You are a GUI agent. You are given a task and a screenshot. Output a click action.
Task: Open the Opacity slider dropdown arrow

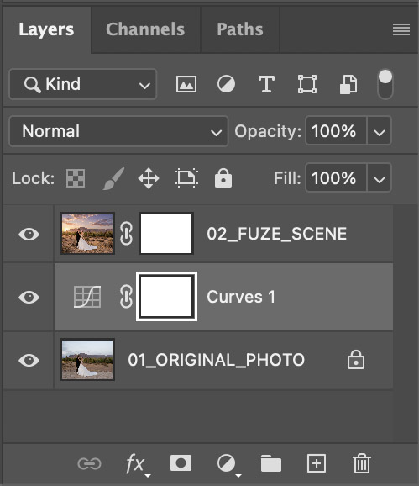tap(379, 131)
